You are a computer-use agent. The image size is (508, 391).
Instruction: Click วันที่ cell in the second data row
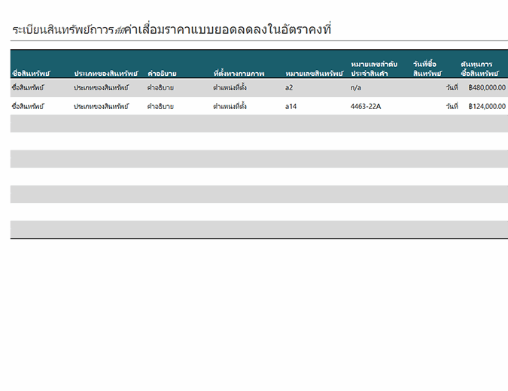point(452,107)
